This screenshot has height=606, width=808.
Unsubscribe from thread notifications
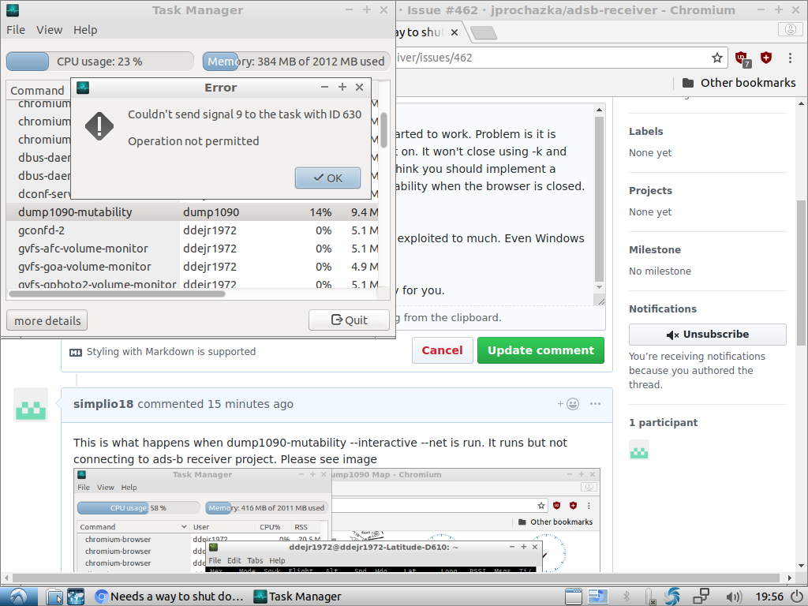[x=707, y=334]
